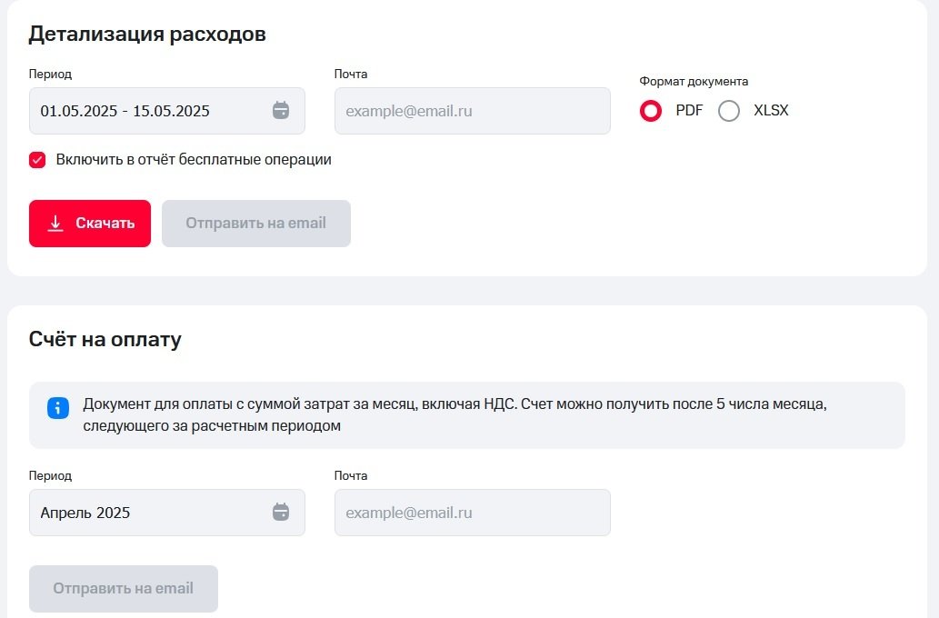The height and width of the screenshot is (618, 939).
Task: Click the Скачать download button
Action: tap(90, 224)
